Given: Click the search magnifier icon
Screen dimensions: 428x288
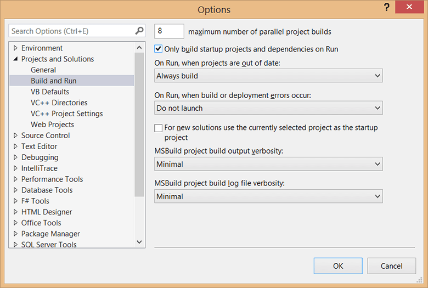Looking at the screenshot, I should coord(139,31).
